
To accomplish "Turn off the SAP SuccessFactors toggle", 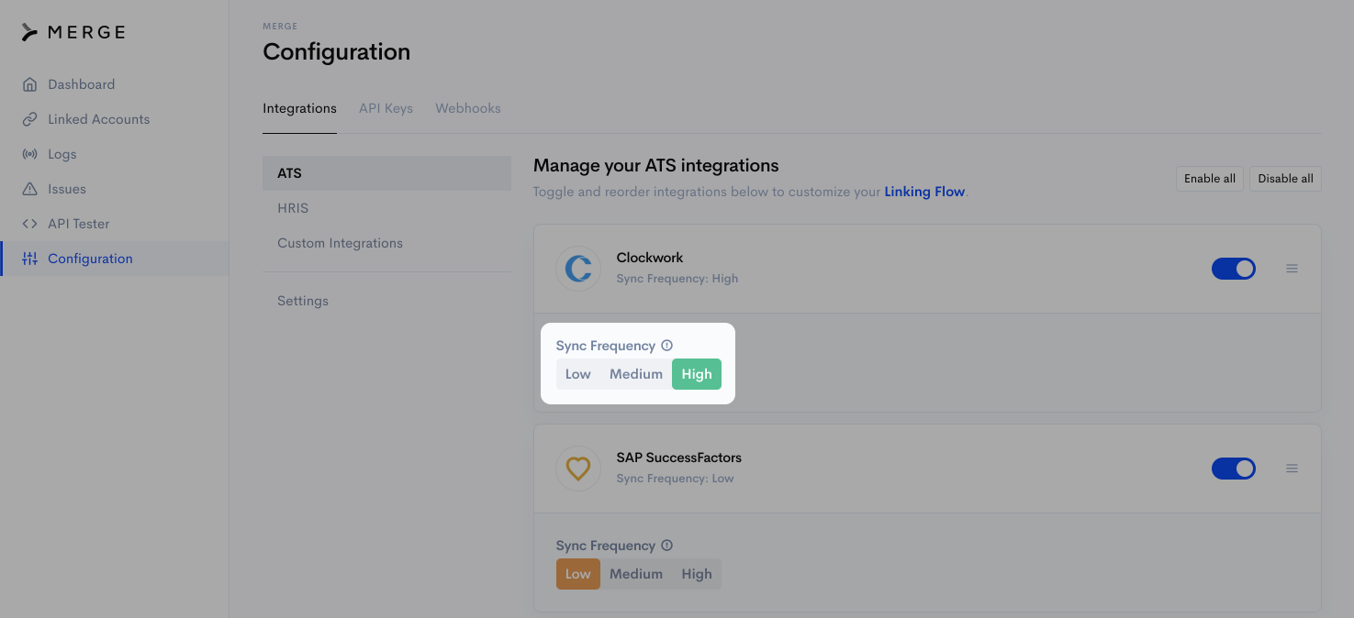I will pos(1233,469).
